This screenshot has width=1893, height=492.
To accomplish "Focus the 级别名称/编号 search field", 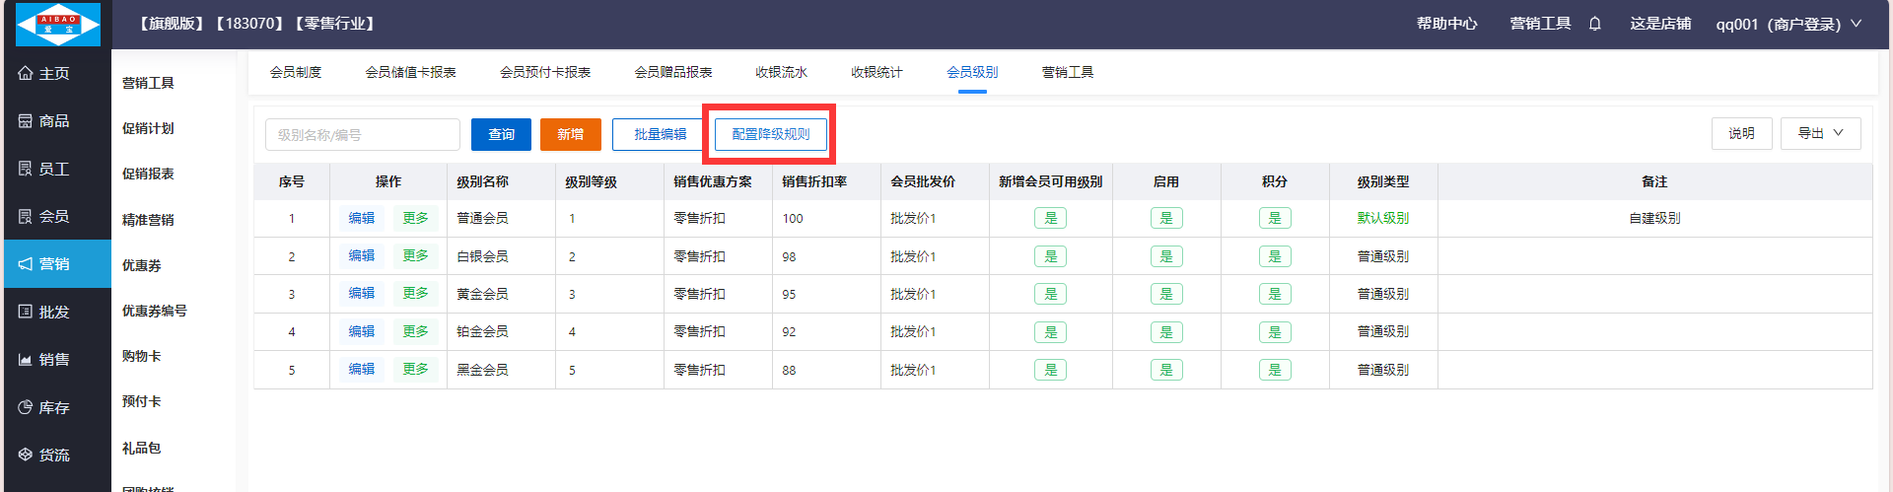I will tap(362, 134).
